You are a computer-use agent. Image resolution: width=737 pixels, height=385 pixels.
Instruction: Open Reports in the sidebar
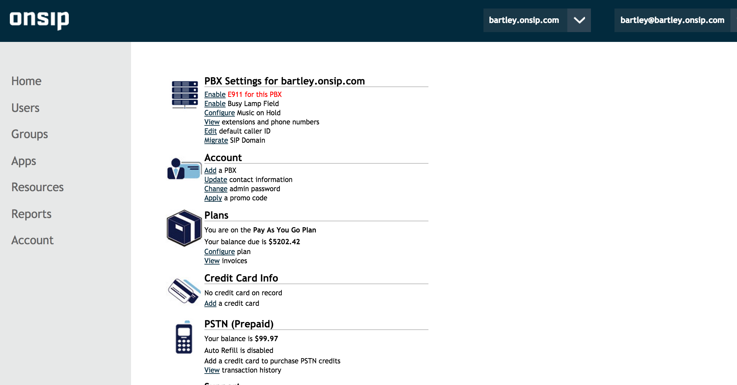(x=31, y=214)
